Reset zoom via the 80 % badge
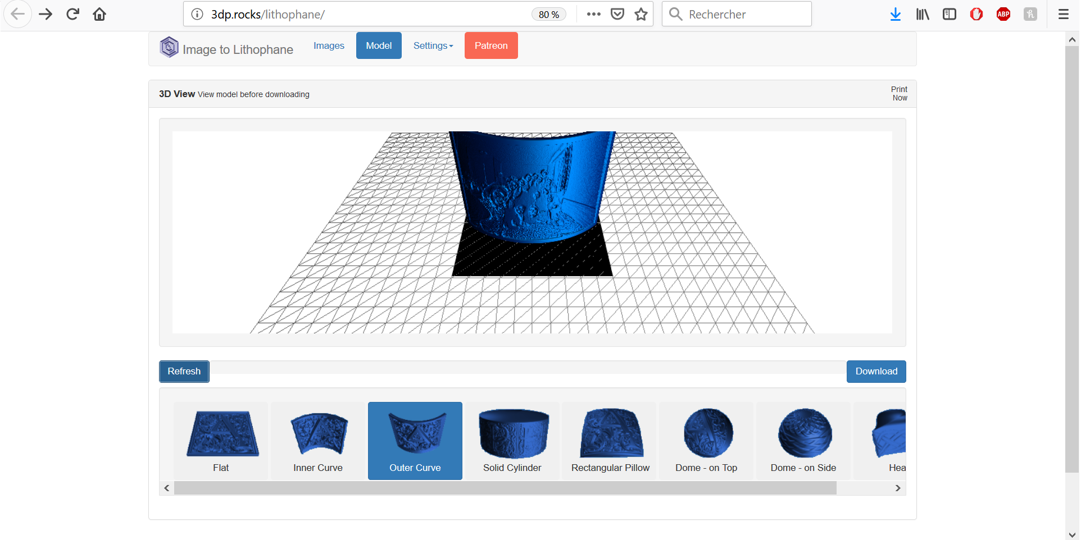This screenshot has width=1081, height=540. [x=549, y=14]
